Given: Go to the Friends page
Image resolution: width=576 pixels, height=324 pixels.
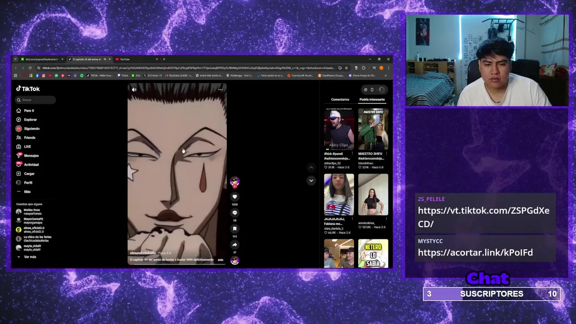Looking at the screenshot, I should pos(26,137).
